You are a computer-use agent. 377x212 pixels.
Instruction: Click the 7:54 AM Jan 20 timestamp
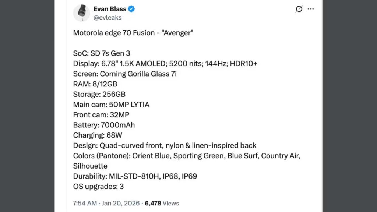tap(107, 203)
